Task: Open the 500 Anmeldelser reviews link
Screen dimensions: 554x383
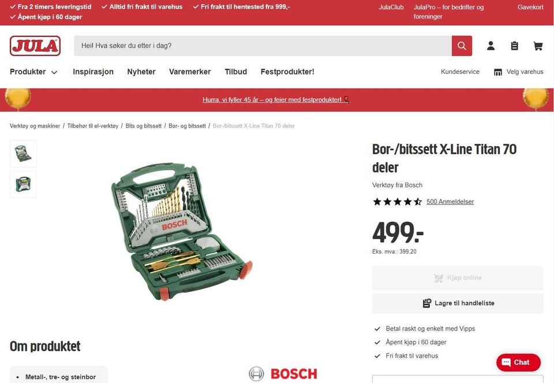Action: coord(450,202)
